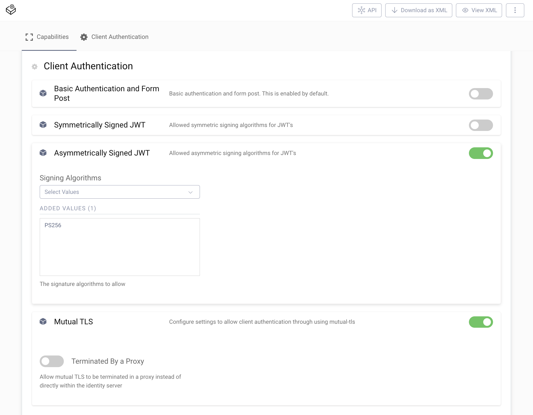Click the chevron arrow in the Select Values box
The height and width of the screenshot is (415, 533).
click(190, 192)
